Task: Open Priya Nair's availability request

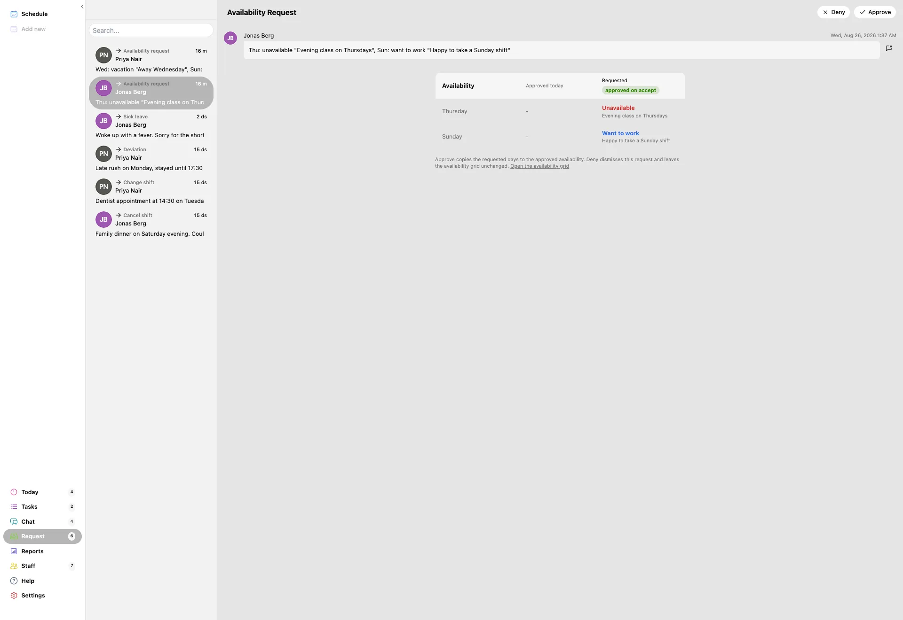Action: click(151, 60)
